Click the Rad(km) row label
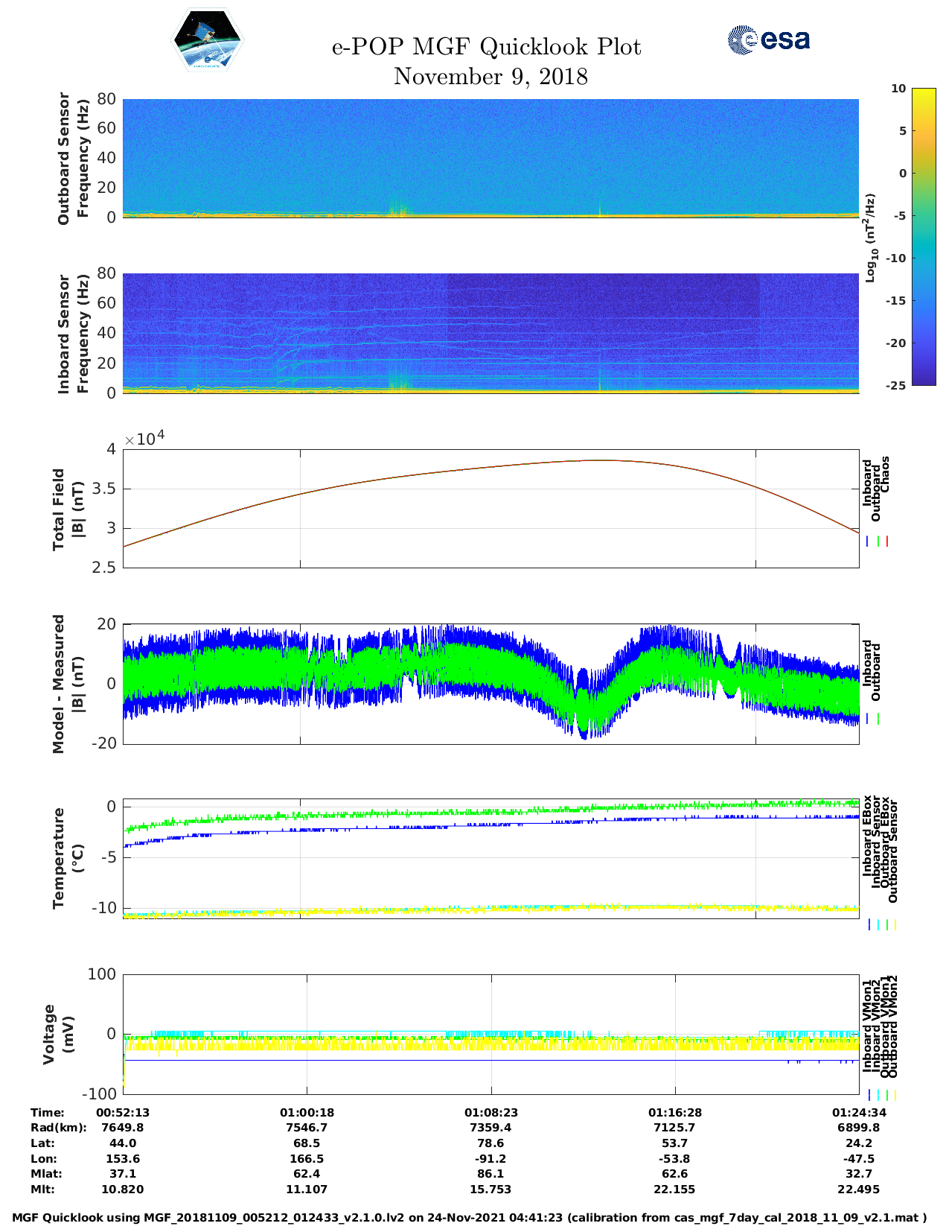949x1229 pixels. click(59, 1128)
